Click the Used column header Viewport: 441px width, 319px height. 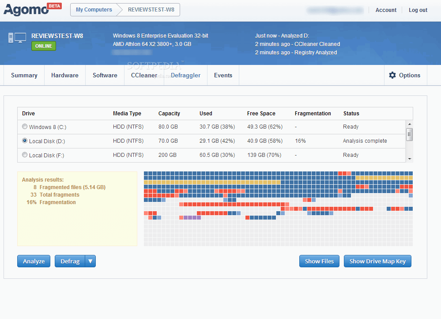[x=206, y=114]
